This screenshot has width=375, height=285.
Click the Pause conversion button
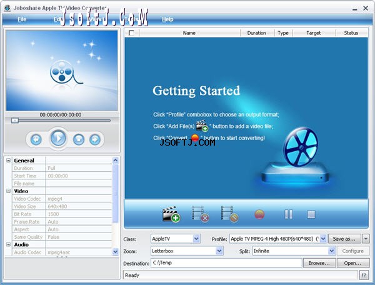click(288, 214)
